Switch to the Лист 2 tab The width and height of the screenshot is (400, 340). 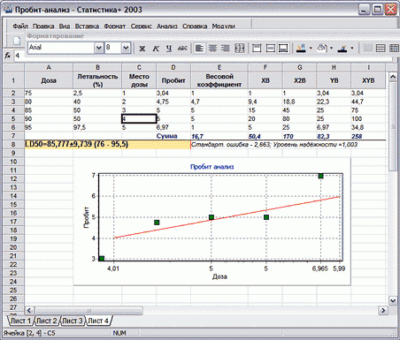click(x=46, y=321)
